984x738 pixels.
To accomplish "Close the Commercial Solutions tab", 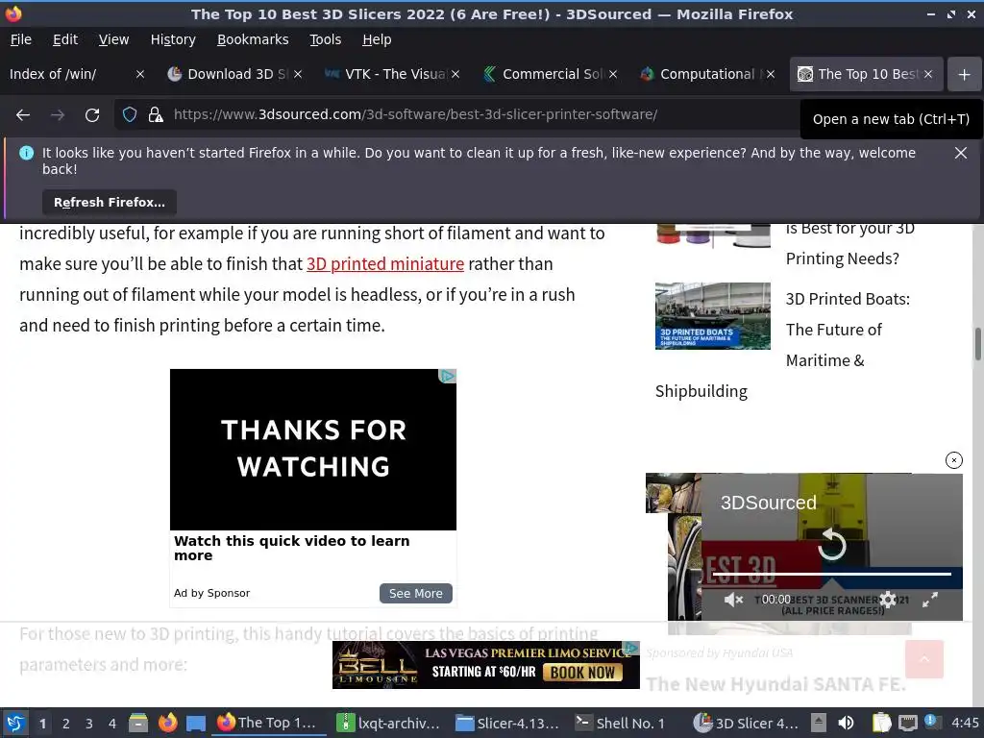I will tap(613, 74).
